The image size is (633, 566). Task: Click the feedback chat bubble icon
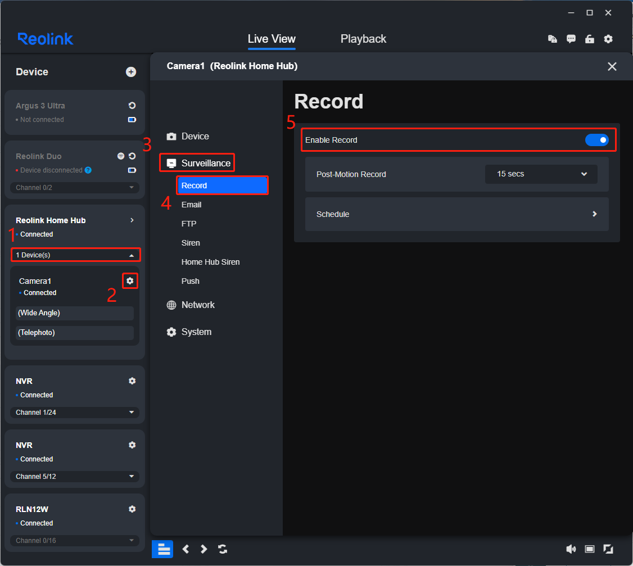coord(571,39)
